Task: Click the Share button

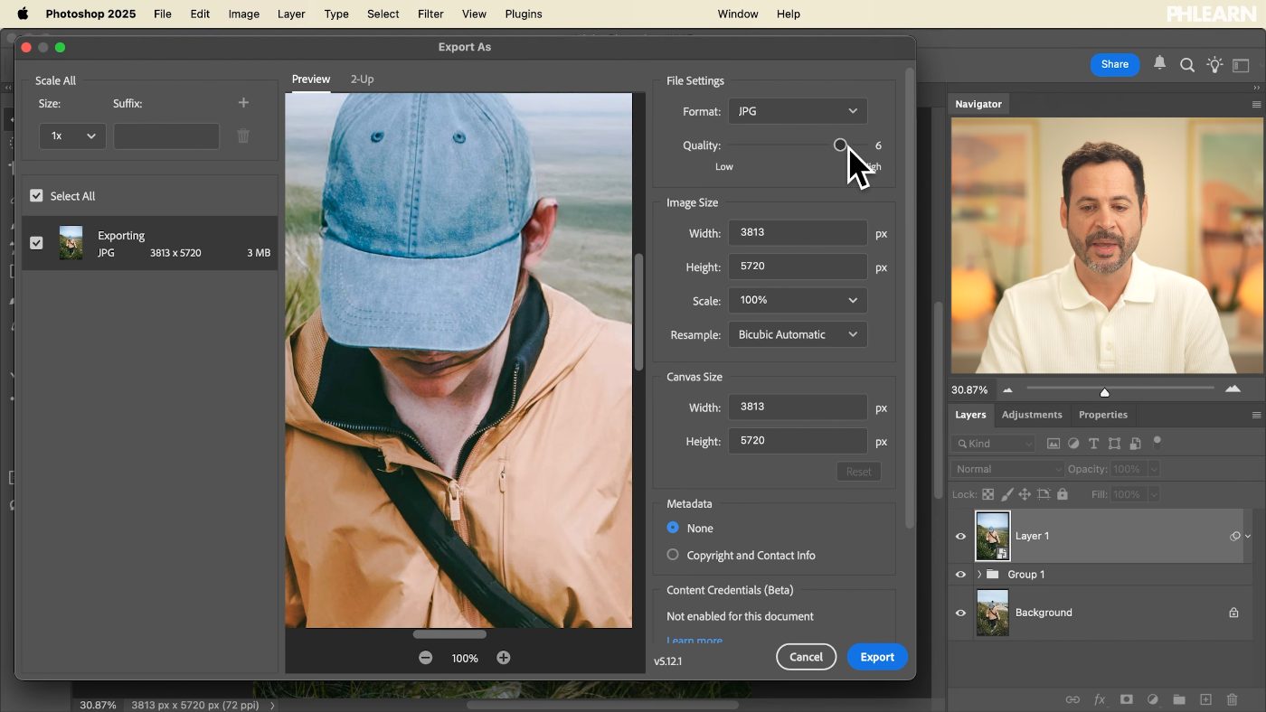Action: coord(1115,64)
